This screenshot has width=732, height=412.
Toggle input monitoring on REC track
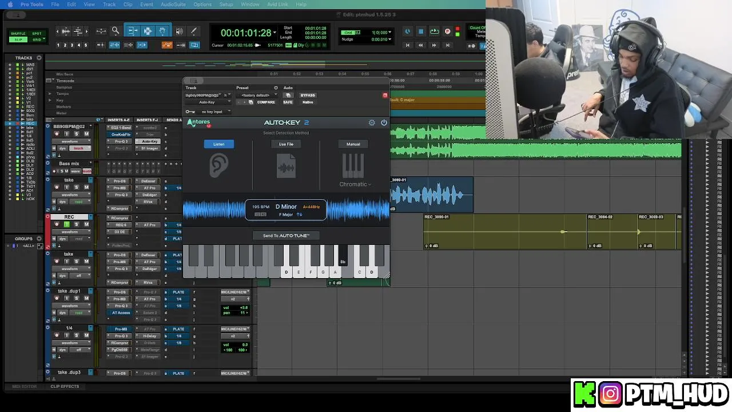click(66, 224)
